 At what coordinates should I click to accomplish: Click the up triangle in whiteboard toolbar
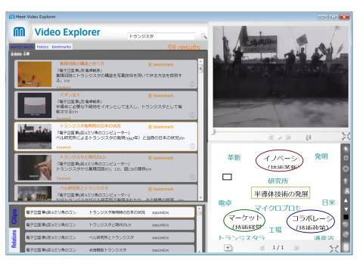[346, 201]
